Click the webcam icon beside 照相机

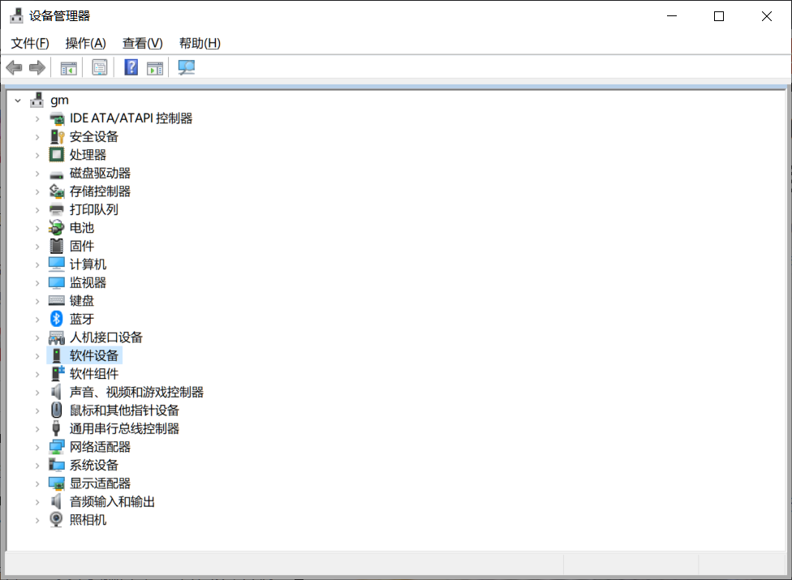tap(56, 519)
